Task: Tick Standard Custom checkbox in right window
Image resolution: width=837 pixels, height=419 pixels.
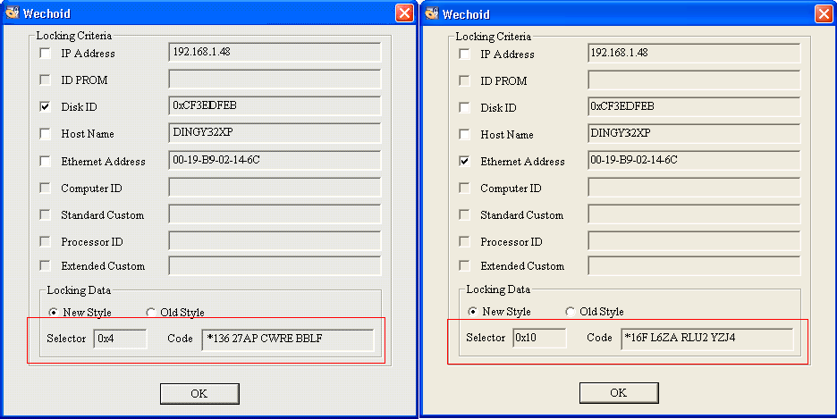Action: click(465, 214)
